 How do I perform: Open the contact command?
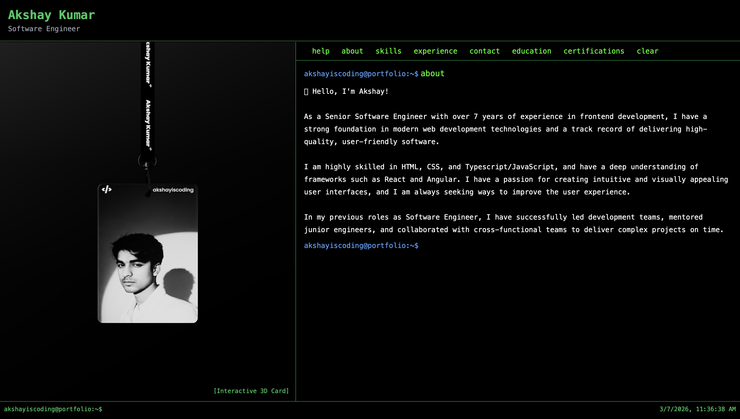point(484,51)
